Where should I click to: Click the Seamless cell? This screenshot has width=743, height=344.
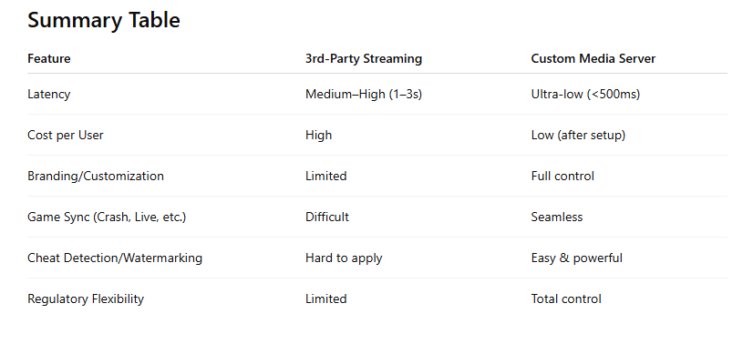557,218
